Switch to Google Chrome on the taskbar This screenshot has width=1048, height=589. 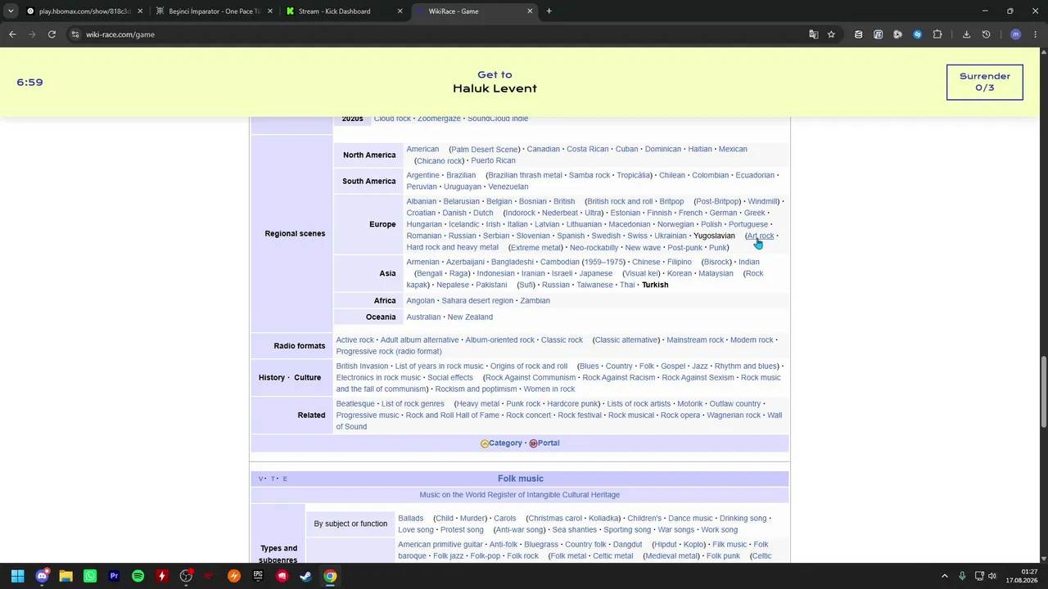tap(330, 576)
